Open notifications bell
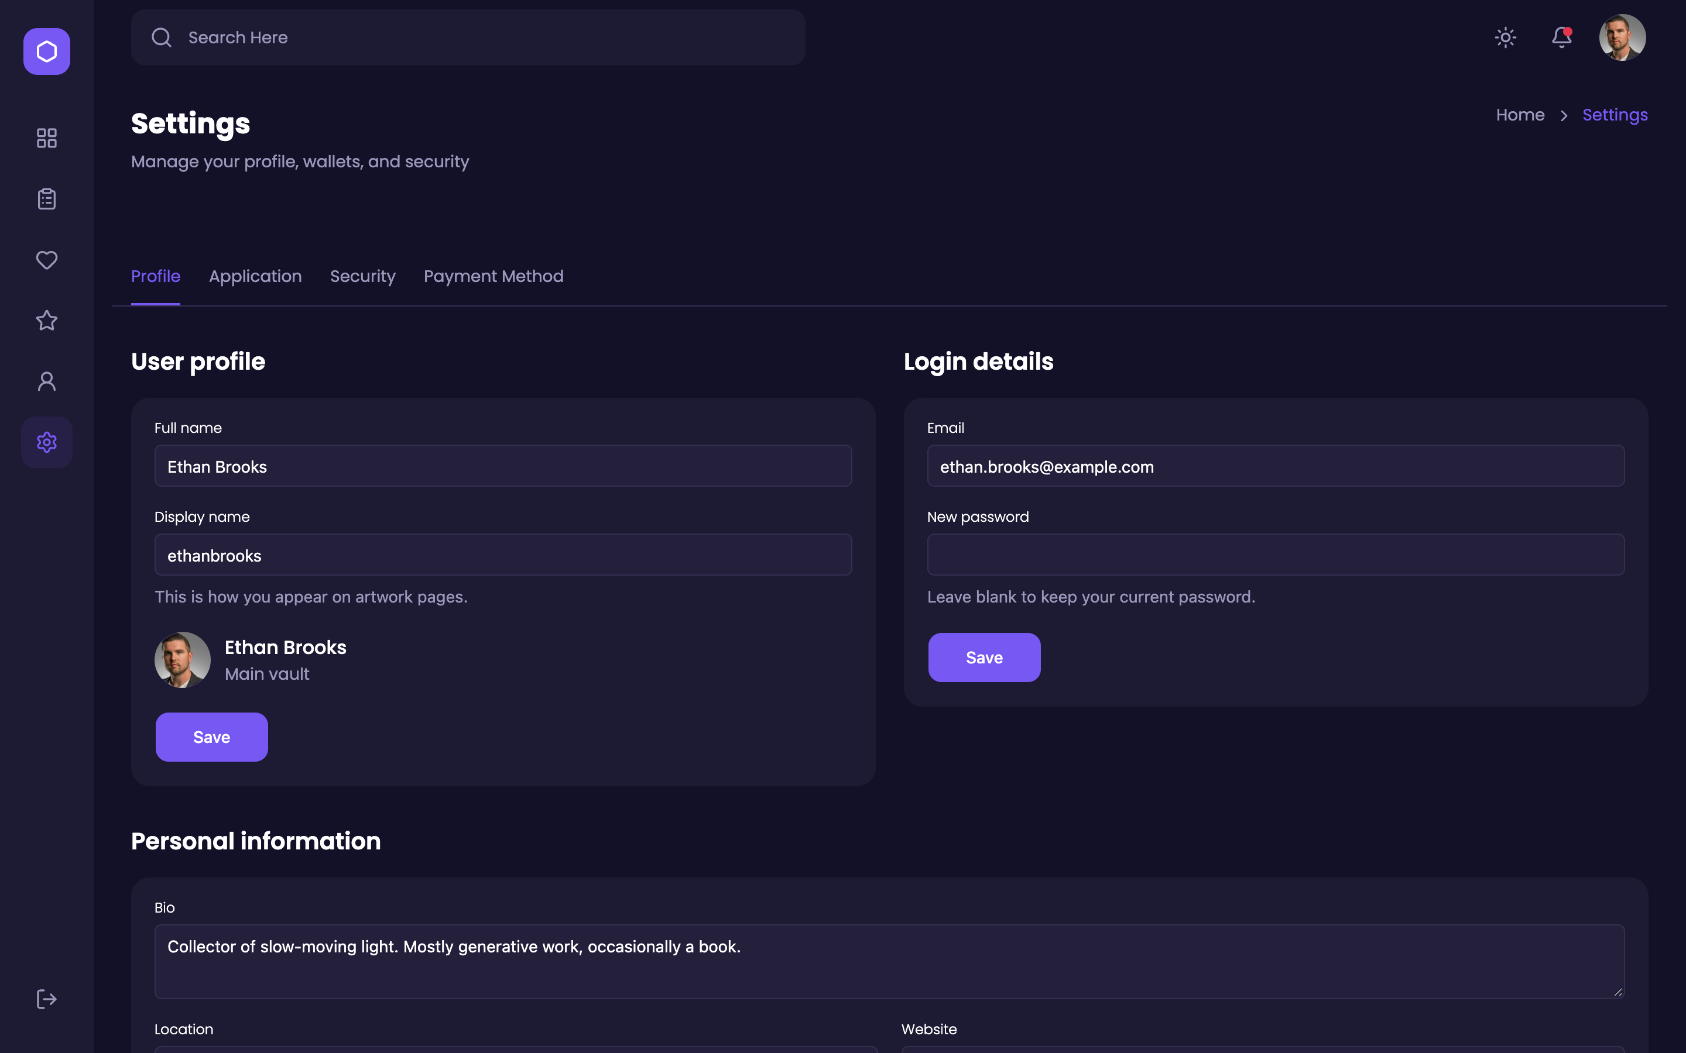Screen dimensions: 1686x1053 coord(1562,37)
